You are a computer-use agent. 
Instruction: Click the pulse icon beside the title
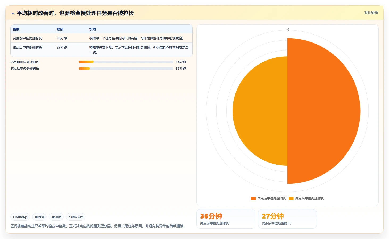click(x=13, y=13)
